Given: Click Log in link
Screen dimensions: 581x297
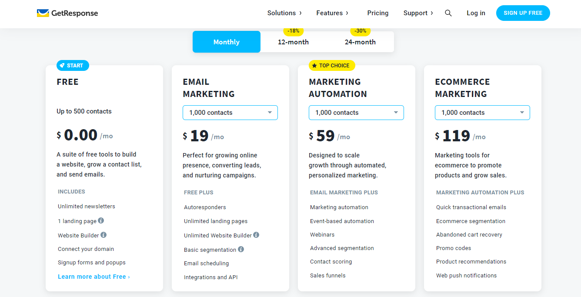Looking at the screenshot, I should [476, 13].
